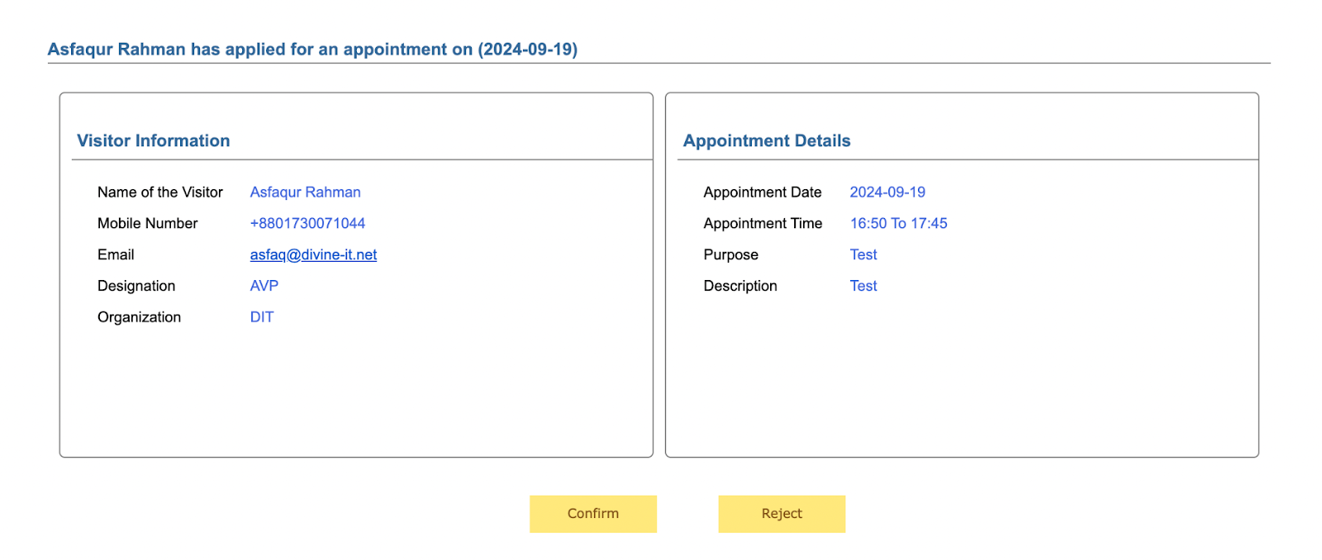Click the page title about applied appointment
This screenshot has width=1322, height=560.
[x=312, y=50]
